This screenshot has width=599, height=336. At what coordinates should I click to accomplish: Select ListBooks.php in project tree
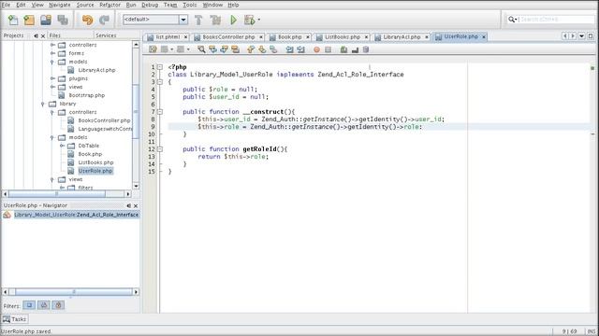coord(95,162)
